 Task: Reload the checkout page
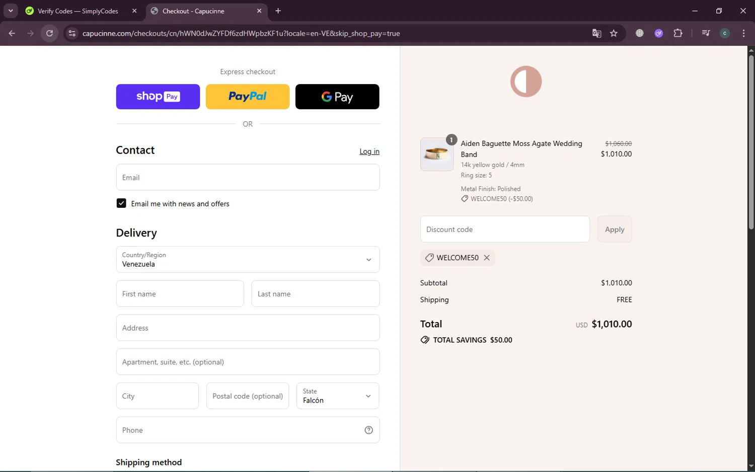(49, 33)
